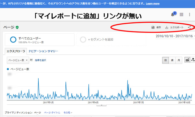Open the date range 2016/10/10 - 2017/10/16 picker
195x117 pixels.
click(x=175, y=36)
